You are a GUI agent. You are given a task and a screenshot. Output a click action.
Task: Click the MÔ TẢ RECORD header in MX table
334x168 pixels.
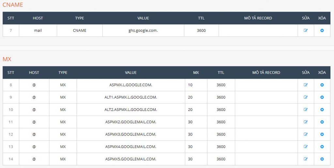click(x=266, y=72)
